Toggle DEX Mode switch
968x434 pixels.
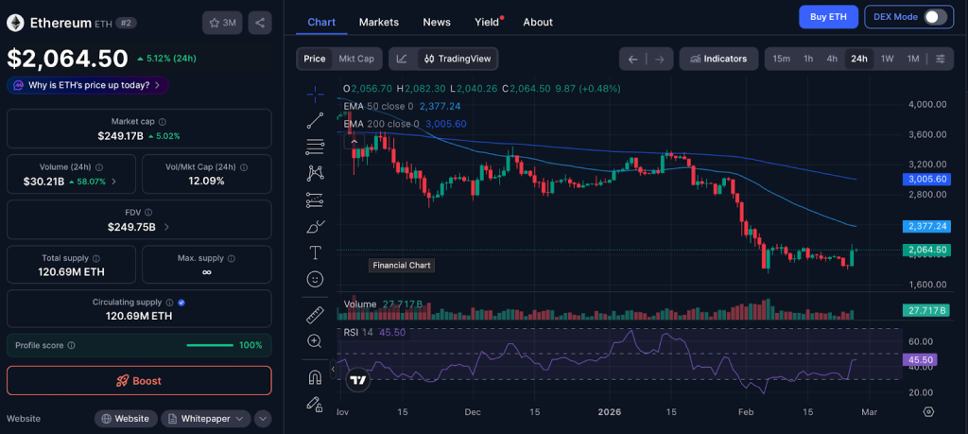tap(934, 17)
